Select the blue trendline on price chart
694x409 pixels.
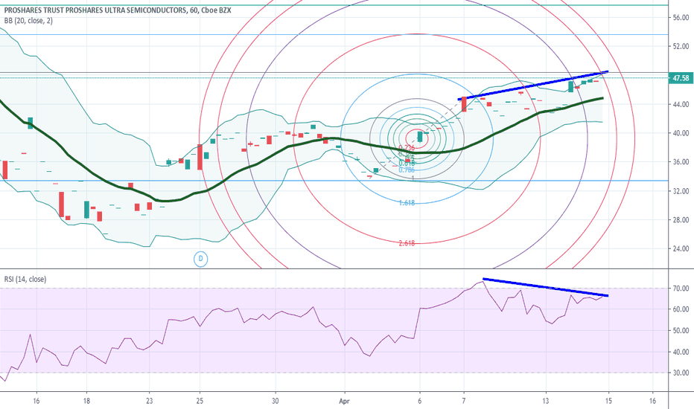[533, 86]
